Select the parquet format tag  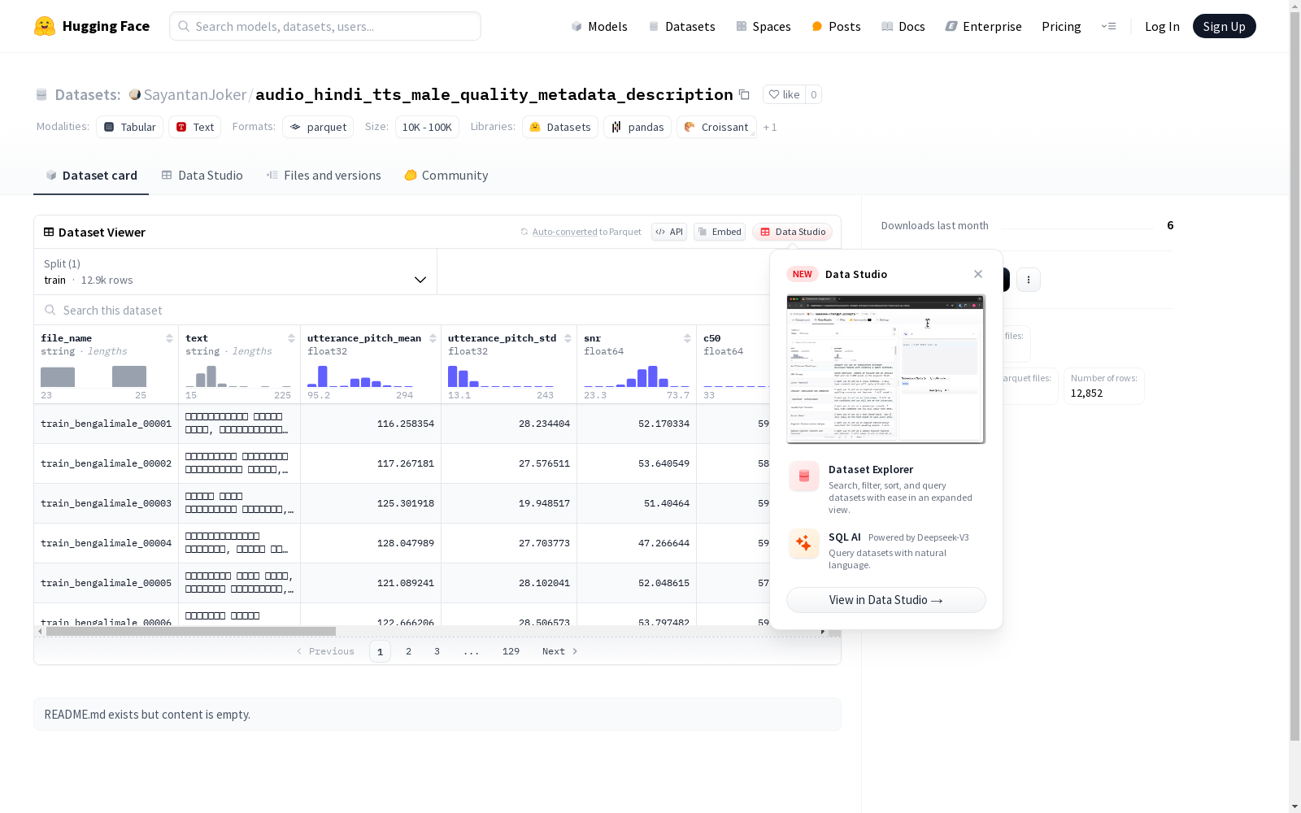click(318, 127)
